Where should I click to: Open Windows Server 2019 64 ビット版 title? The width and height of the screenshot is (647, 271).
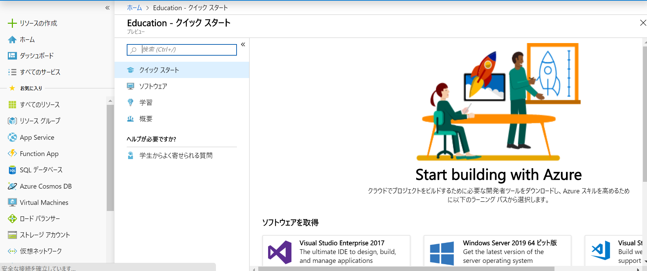510,243
